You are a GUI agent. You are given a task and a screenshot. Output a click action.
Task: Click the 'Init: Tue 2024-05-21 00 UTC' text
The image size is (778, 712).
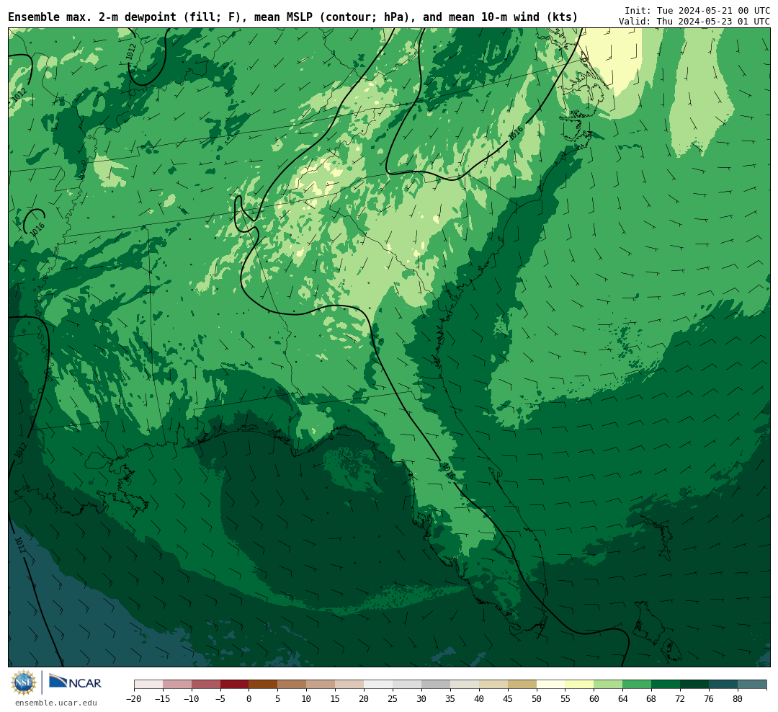point(697,10)
